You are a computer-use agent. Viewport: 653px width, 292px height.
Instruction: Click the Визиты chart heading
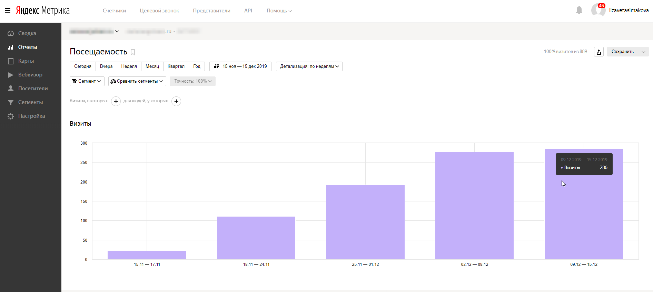click(x=80, y=124)
